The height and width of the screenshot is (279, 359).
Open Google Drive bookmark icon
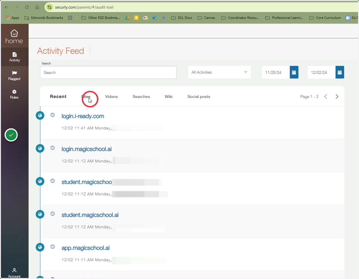[127, 18]
